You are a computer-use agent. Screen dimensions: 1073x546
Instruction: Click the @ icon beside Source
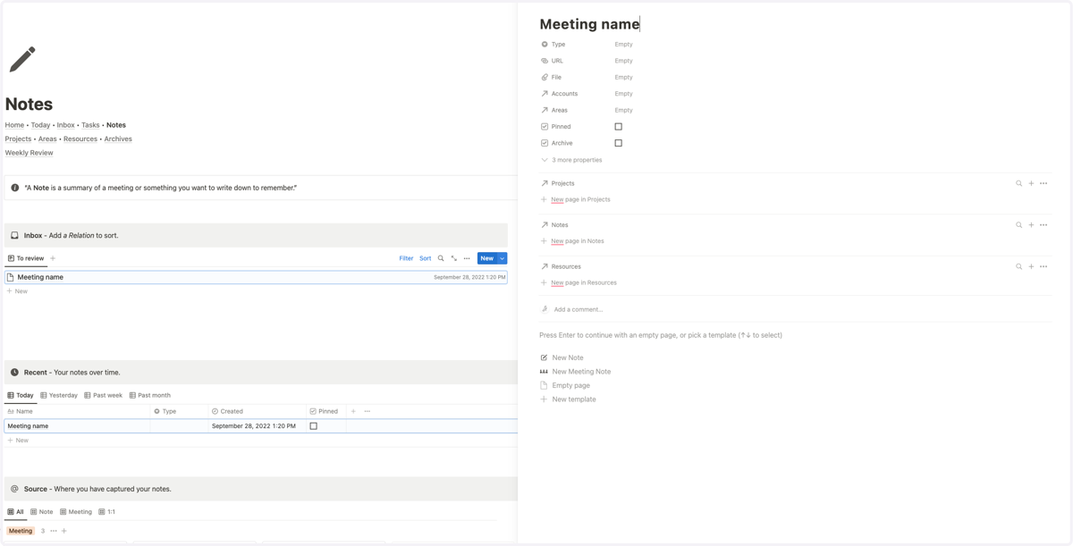pyautogui.click(x=14, y=489)
